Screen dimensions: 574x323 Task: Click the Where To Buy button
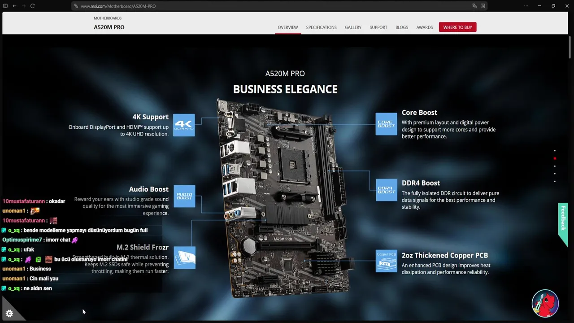pos(457,27)
